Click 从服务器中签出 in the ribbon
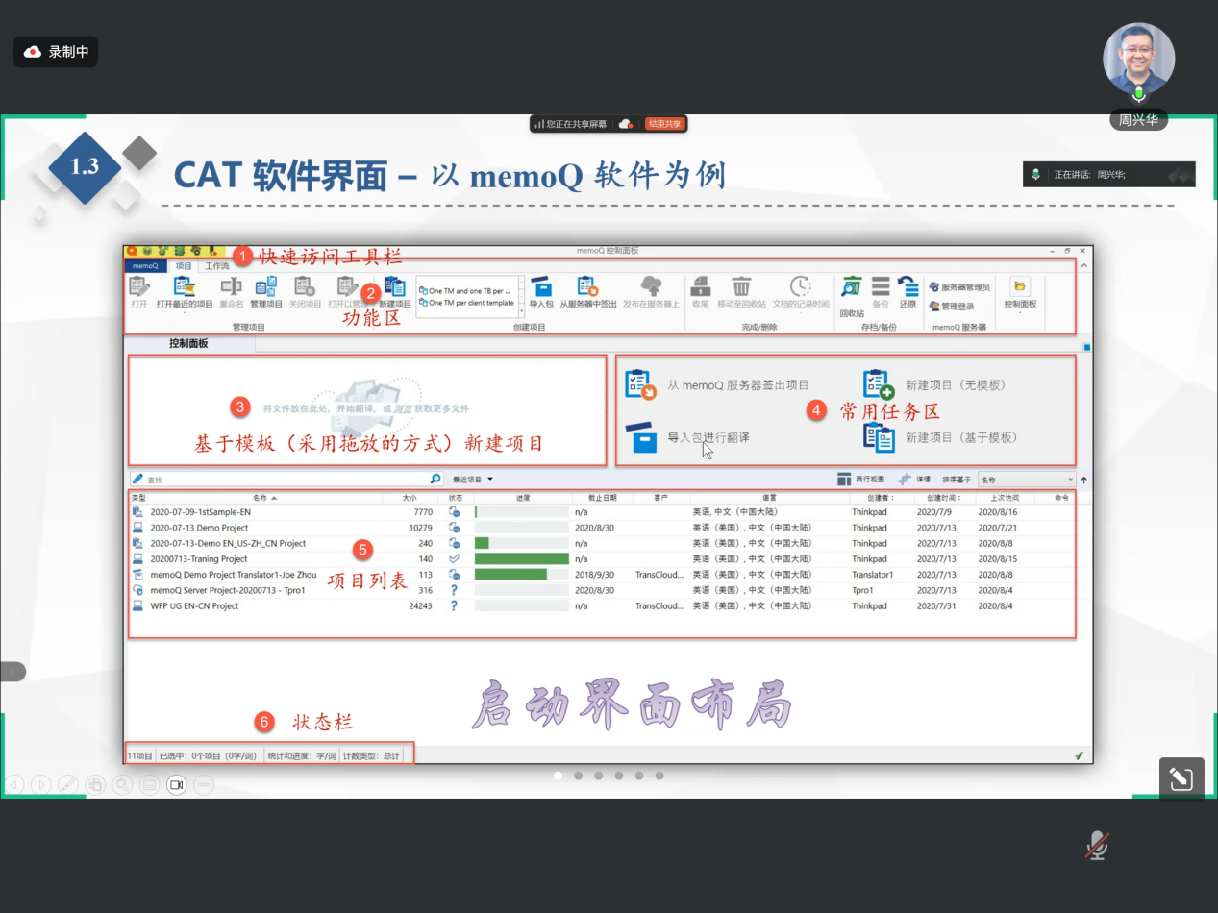Viewport: 1218px width, 913px height. pos(587,288)
